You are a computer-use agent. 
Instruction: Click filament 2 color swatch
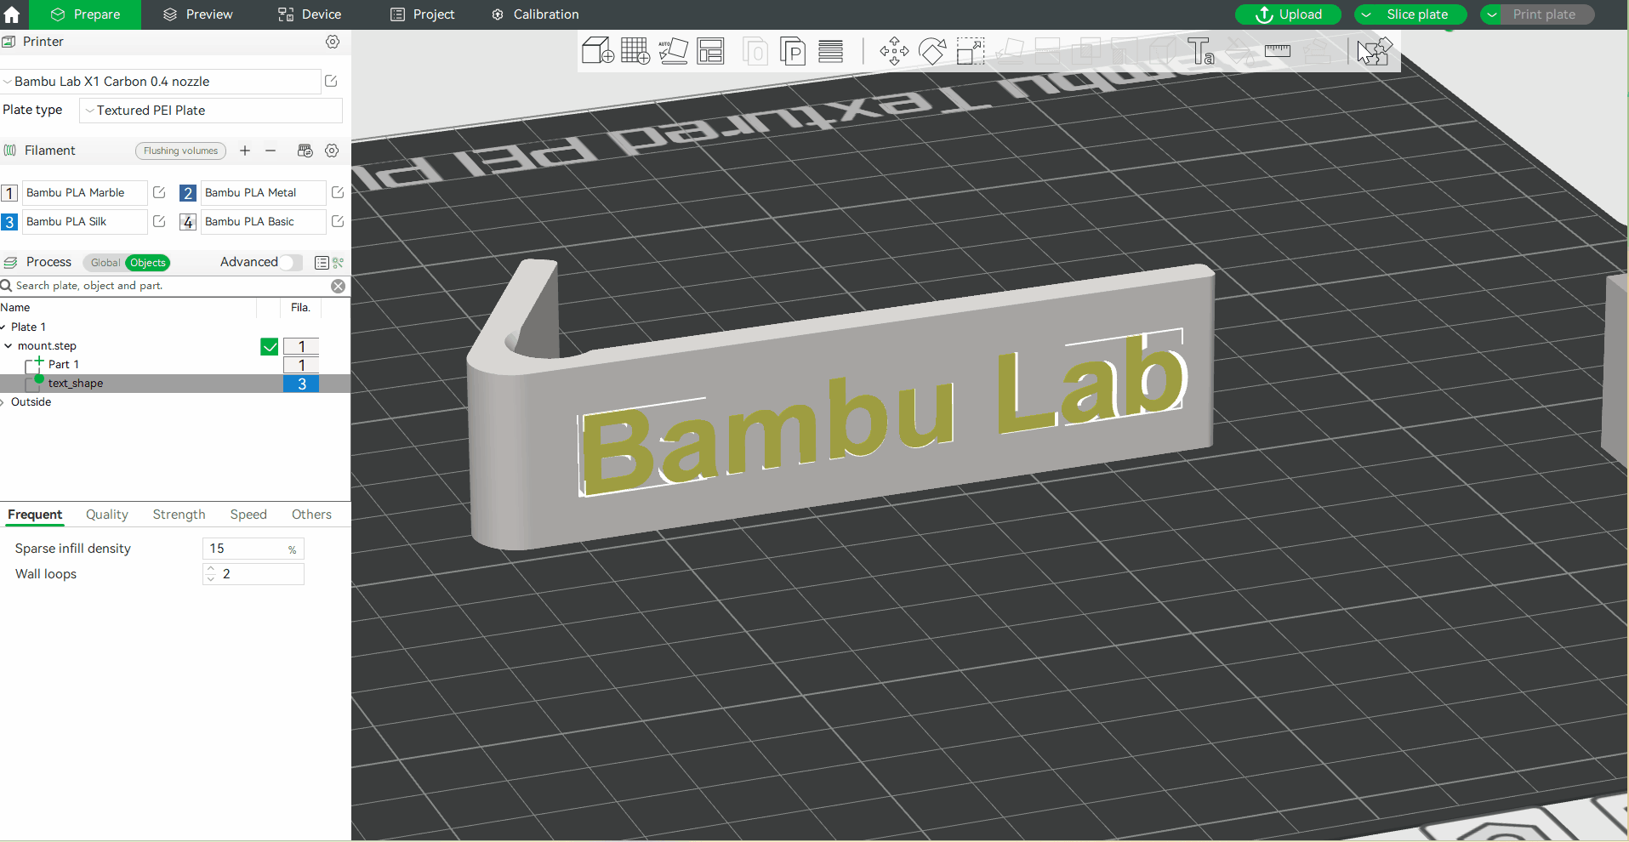[188, 193]
